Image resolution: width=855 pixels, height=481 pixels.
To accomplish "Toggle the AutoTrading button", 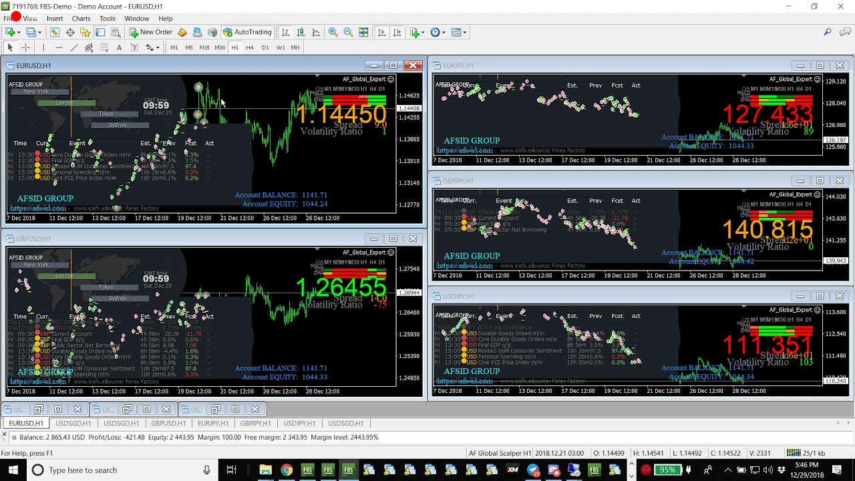I will (x=247, y=32).
